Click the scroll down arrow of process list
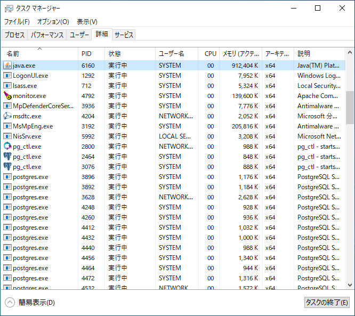The height and width of the screenshot is (316, 355). pos(350,285)
